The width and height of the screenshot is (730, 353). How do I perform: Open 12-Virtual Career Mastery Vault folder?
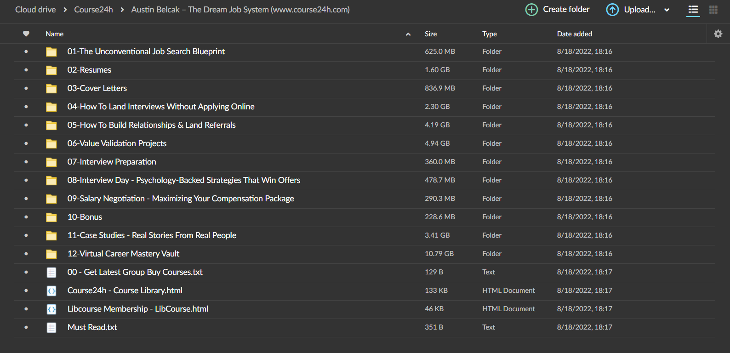pos(123,254)
